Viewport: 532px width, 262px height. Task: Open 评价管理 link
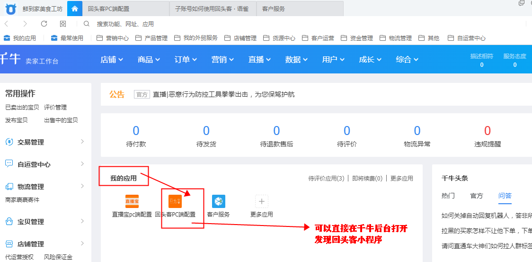click(55, 108)
